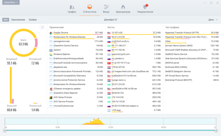Viewport: 221px width, 136px height.
Task: Click the Russian flag beside vrrp2-front.surfy.ru
Action: click(109, 42)
